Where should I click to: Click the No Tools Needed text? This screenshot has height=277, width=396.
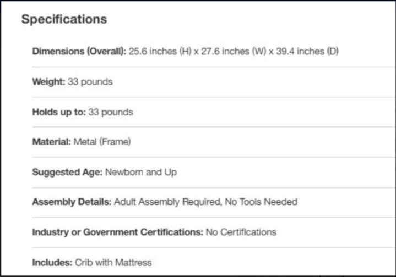(261, 202)
